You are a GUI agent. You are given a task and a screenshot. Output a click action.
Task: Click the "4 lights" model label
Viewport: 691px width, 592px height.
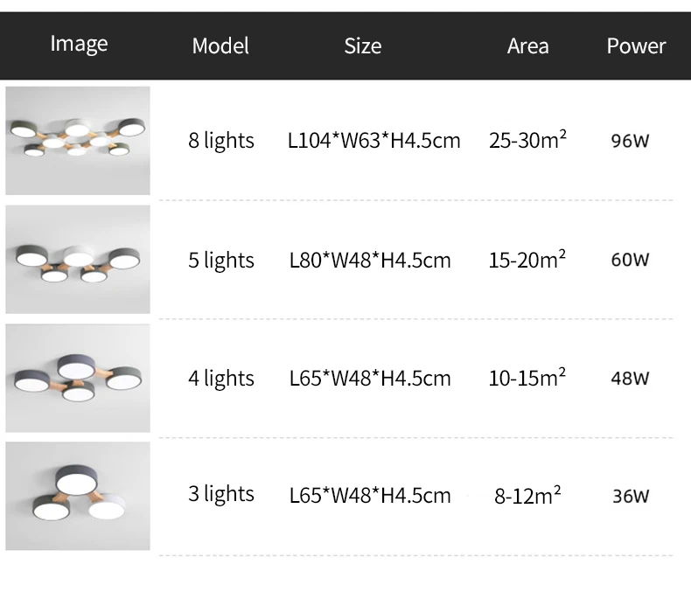(221, 379)
